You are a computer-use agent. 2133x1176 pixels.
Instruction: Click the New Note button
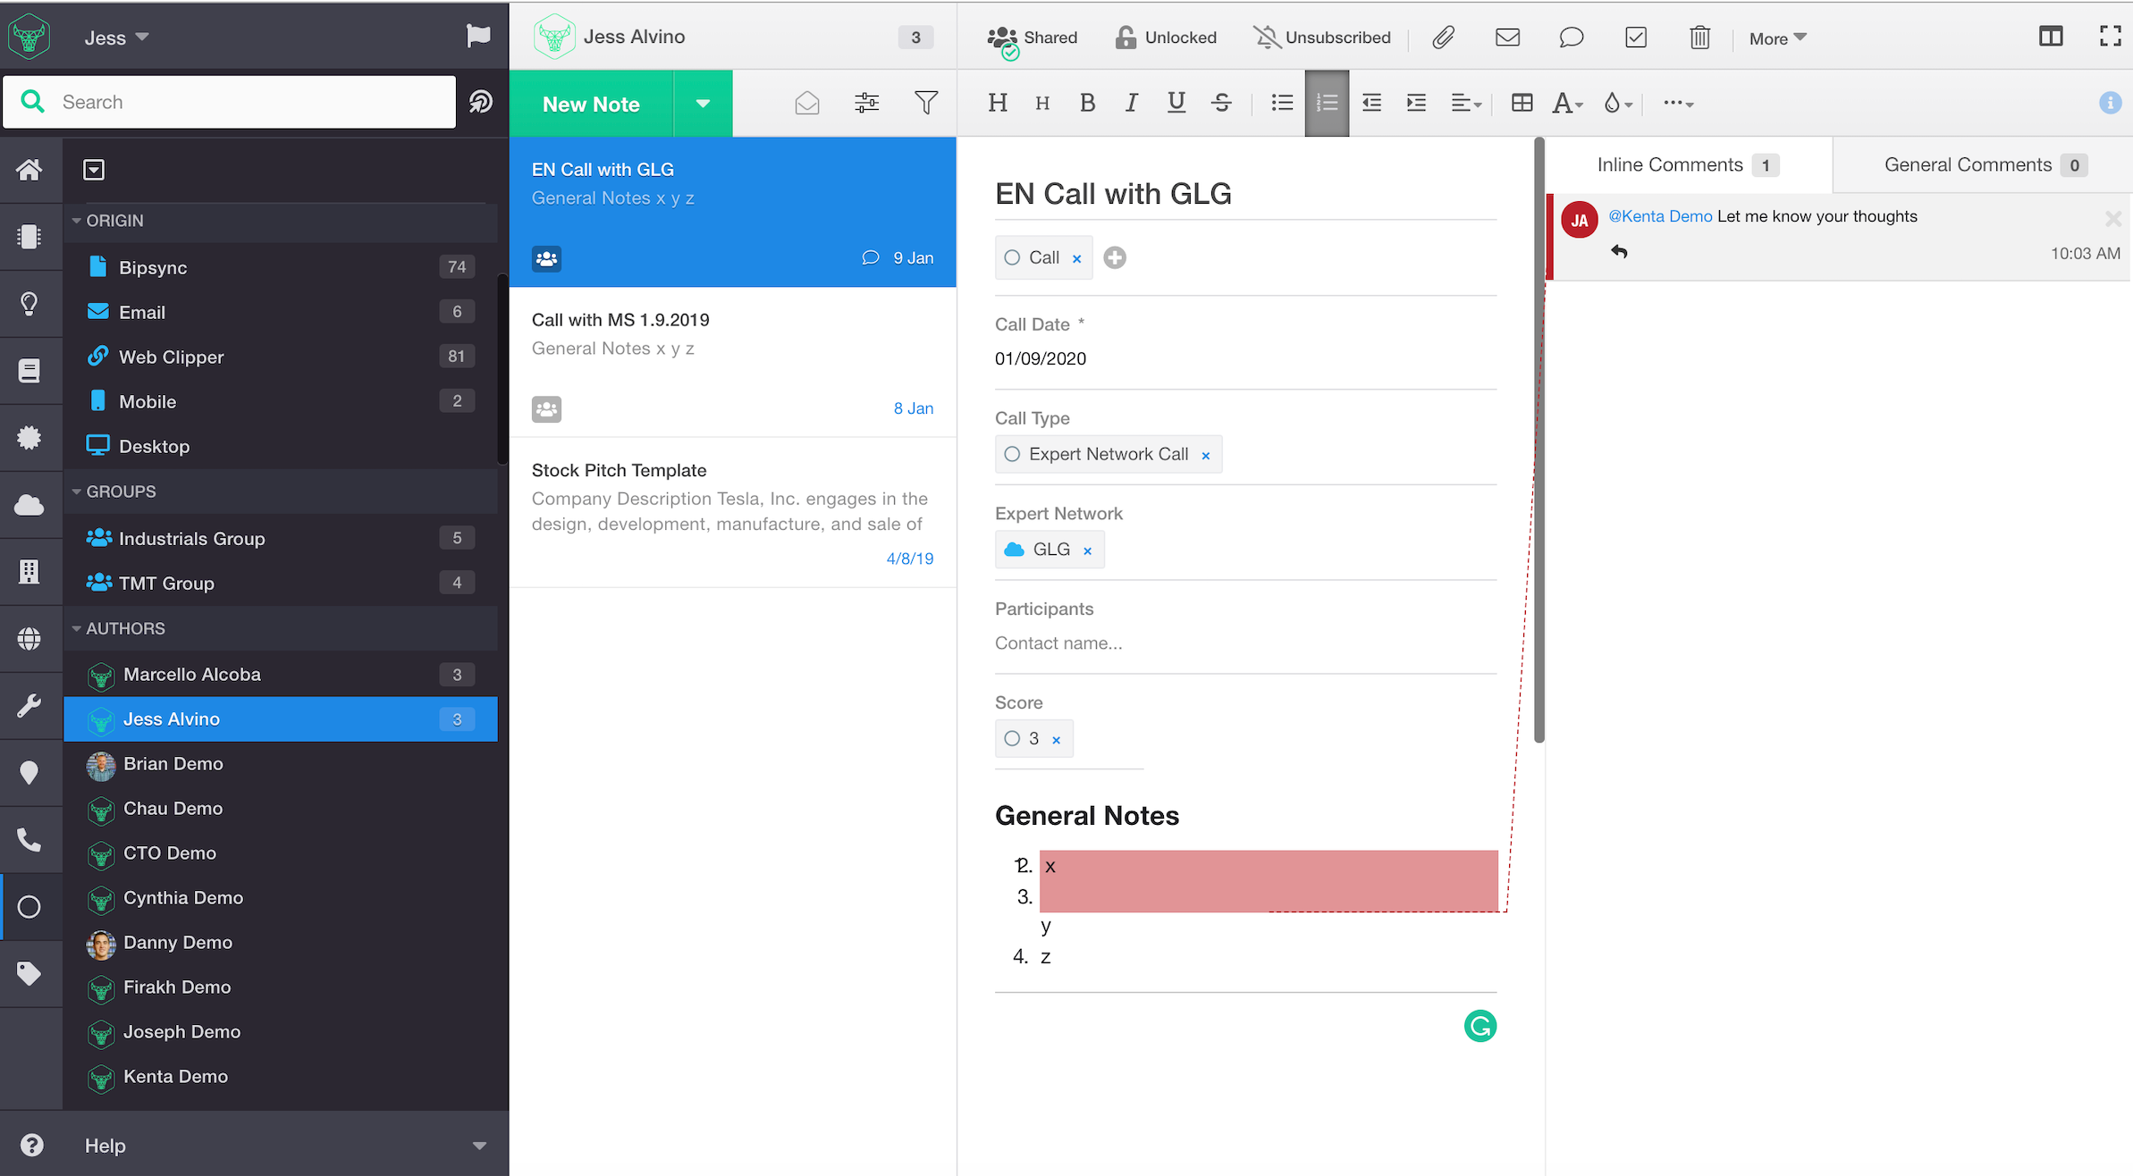pyautogui.click(x=591, y=104)
